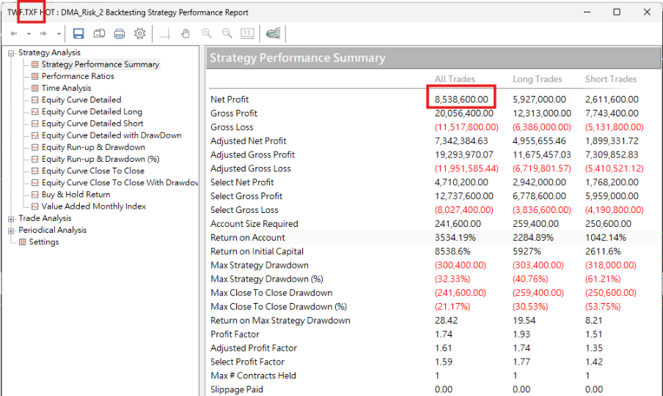Click Gross Profit value 20,056,400.00
The height and width of the screenshot is (396, 663).
point(464,113)
